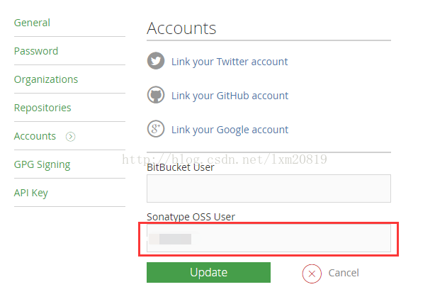Click the Cancel text link
Image resolution: width=435 pixels, height=304 pixels.
click(x=344, y=273)
